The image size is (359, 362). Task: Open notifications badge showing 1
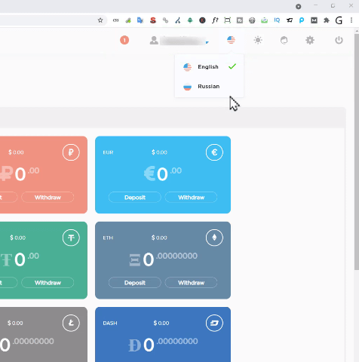pos(124,40)
